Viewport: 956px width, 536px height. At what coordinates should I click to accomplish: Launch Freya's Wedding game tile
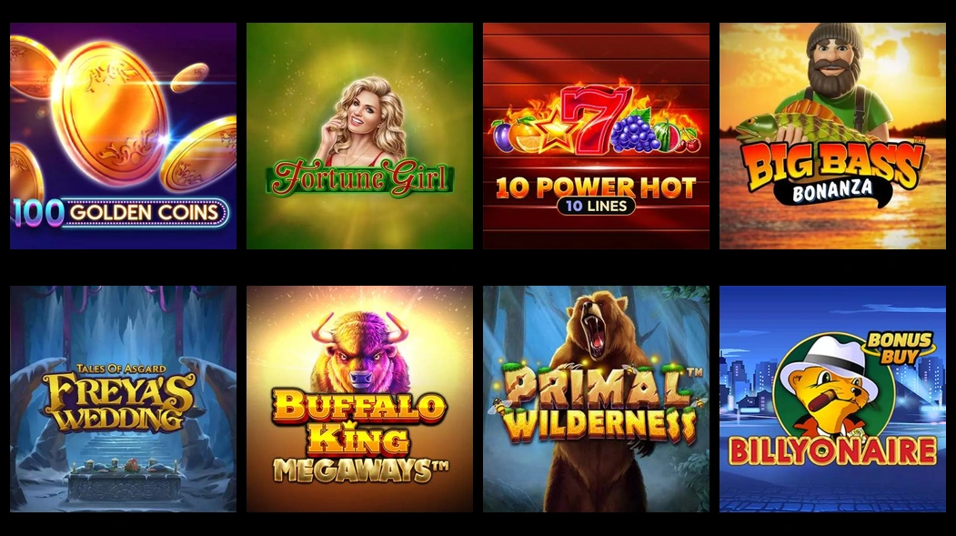click(x=123, y=399)
